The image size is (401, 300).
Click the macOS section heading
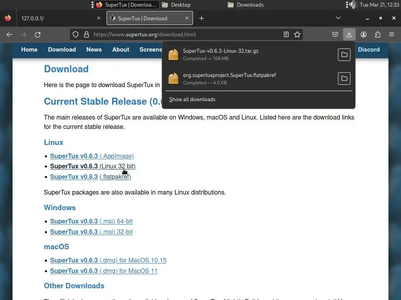click(x=56, y=247)
